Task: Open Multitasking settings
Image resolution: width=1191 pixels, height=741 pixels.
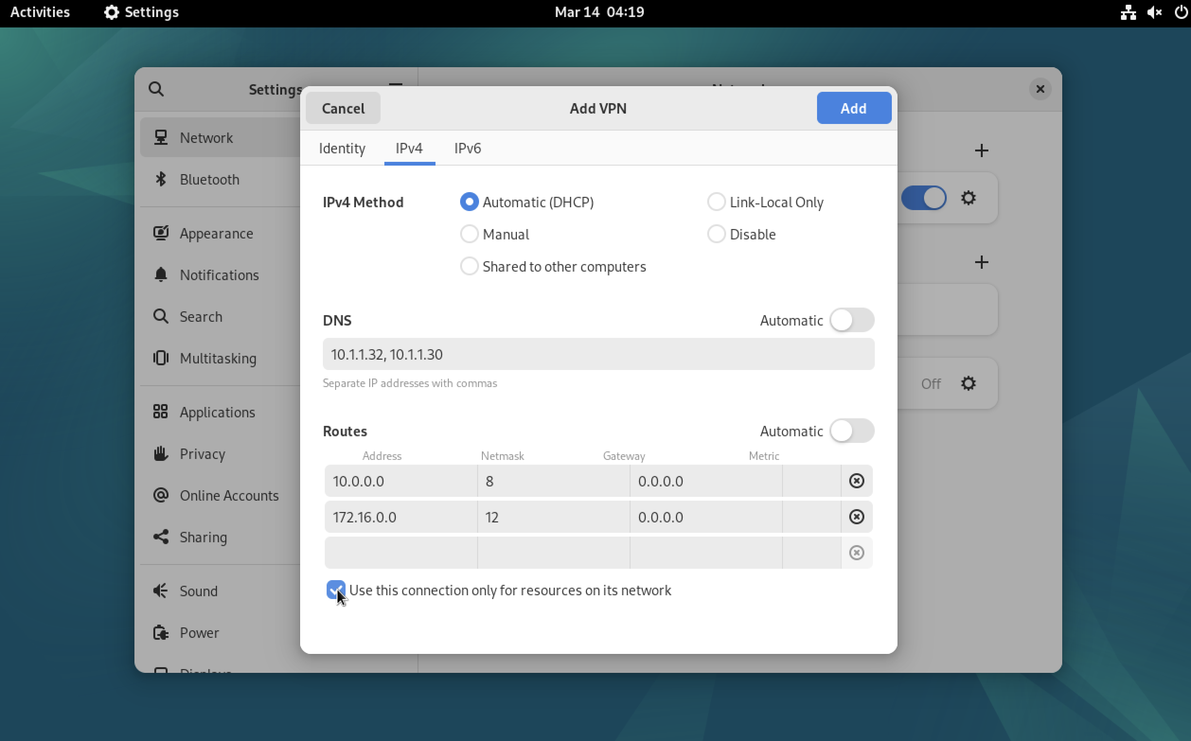Action: point(221,358)
